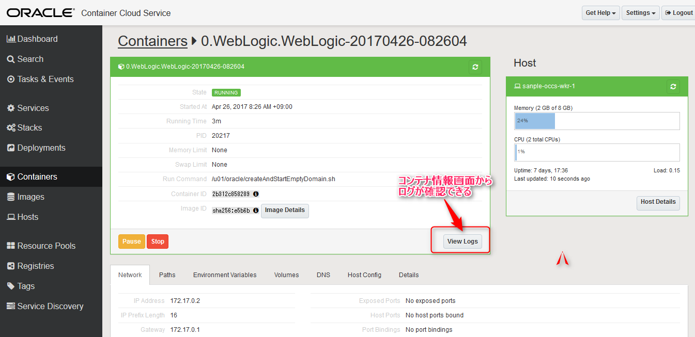
Task: Click the Run Command path text
Action: (273, 179)
